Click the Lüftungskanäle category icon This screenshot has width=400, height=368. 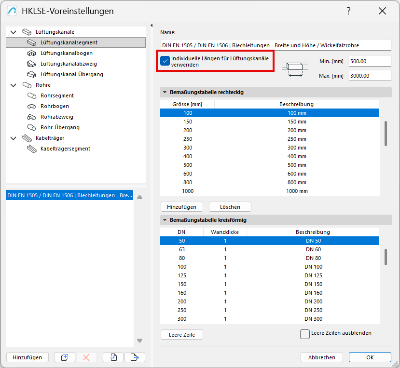coord(27,32)
